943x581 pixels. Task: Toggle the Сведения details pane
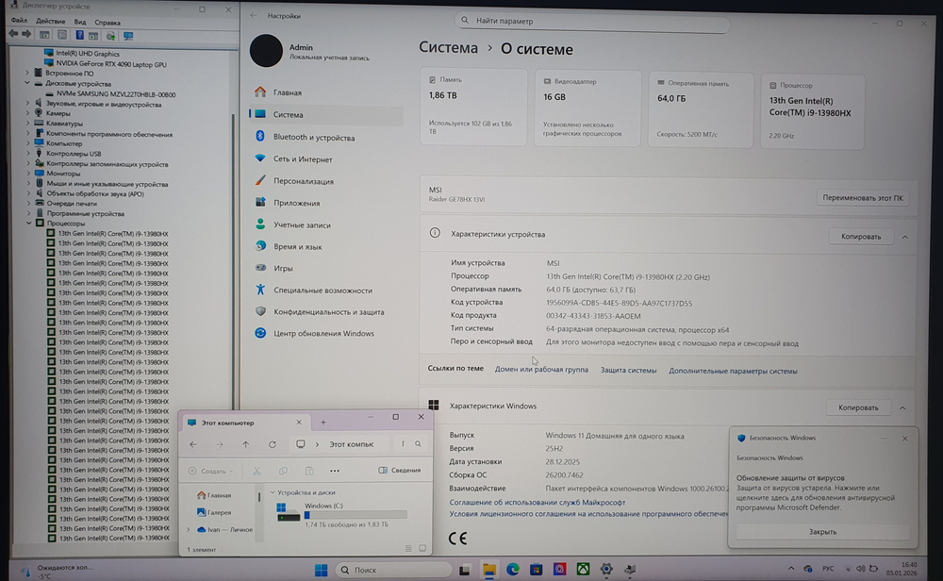pos(400,471)
